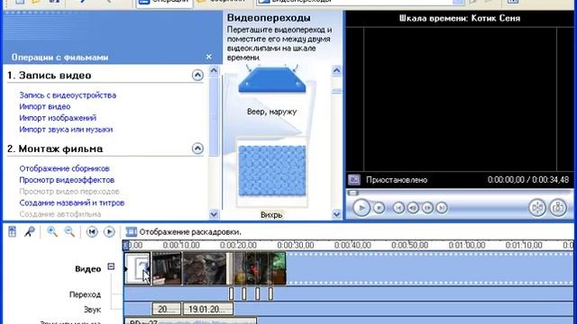The width and height of the screenshot is (577, 324).
Task: Step to the previous frame
Action: [413, 208]
